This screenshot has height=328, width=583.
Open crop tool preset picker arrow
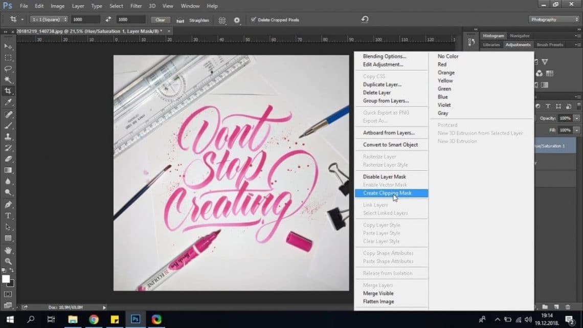tap(23, 19)
